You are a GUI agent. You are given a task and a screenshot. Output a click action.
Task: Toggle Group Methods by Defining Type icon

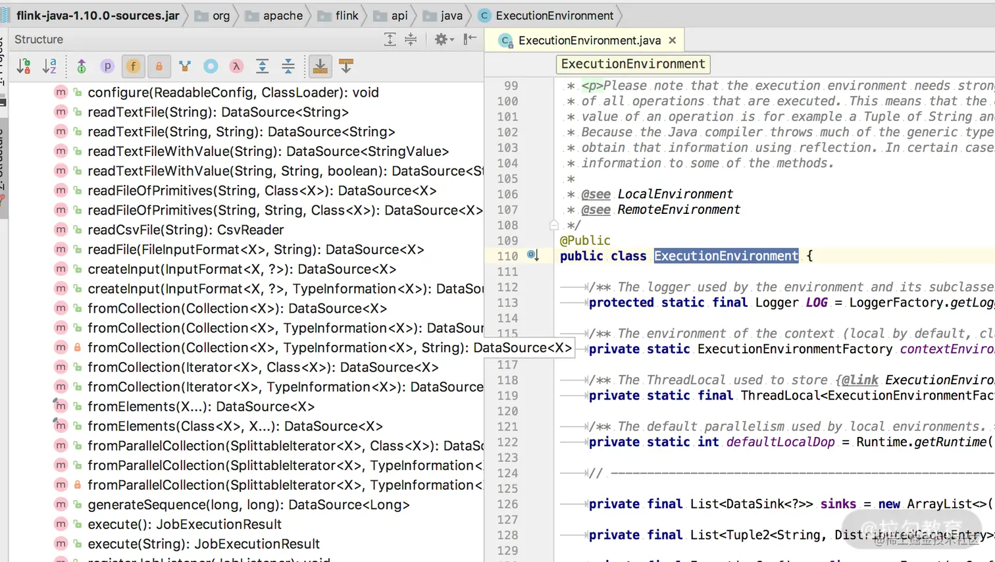point(185,66)
